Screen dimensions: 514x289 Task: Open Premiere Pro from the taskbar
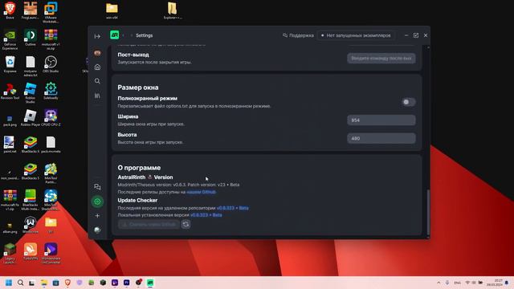127,283
